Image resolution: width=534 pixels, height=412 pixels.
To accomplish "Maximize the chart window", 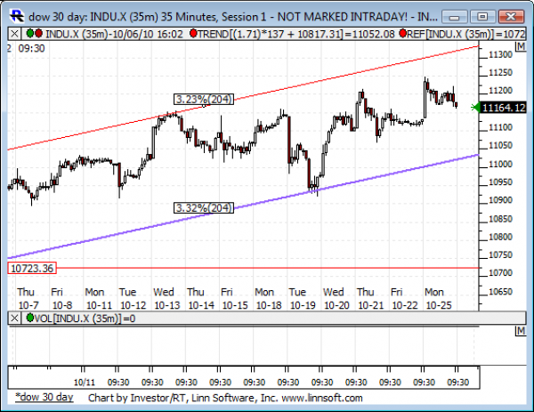I will point(482,17).
